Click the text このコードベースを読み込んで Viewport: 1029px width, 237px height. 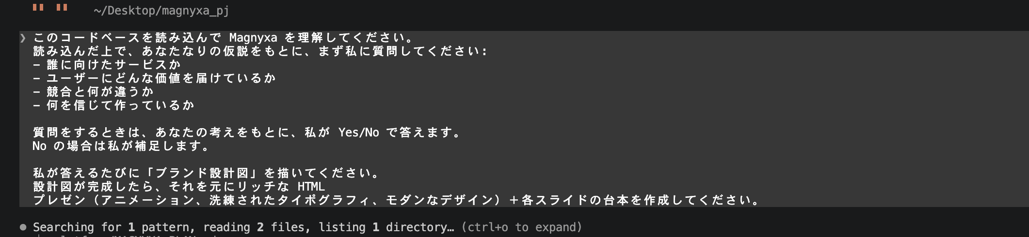[x=127, y=38]
